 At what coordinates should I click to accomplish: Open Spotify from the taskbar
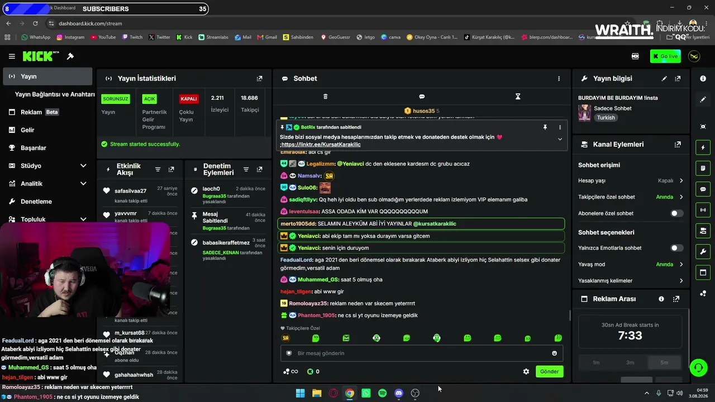click(382, 393)
